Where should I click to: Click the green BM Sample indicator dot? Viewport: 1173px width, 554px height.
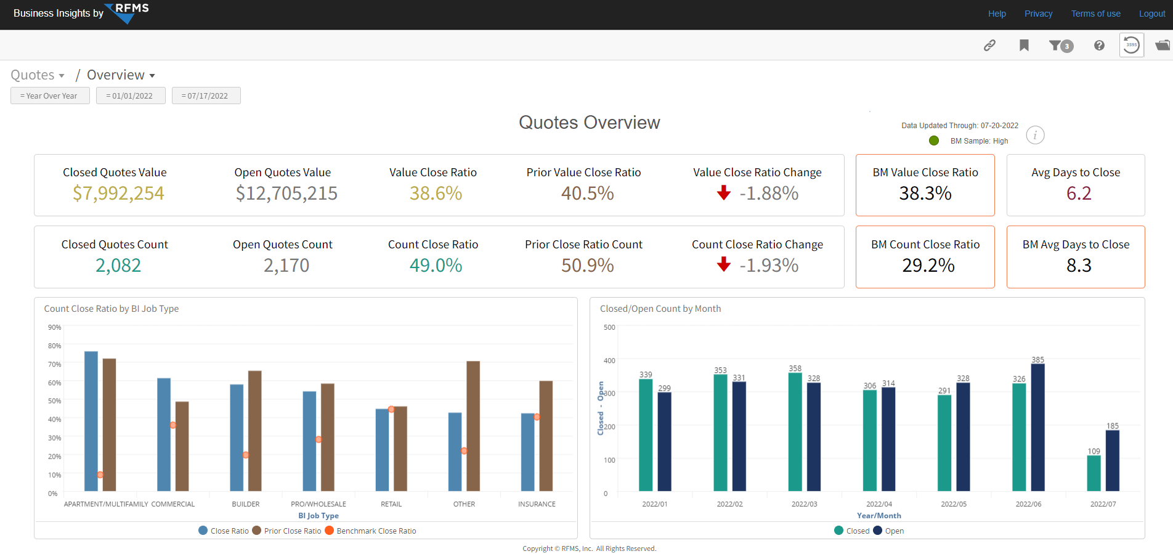[x=934, y=141]
